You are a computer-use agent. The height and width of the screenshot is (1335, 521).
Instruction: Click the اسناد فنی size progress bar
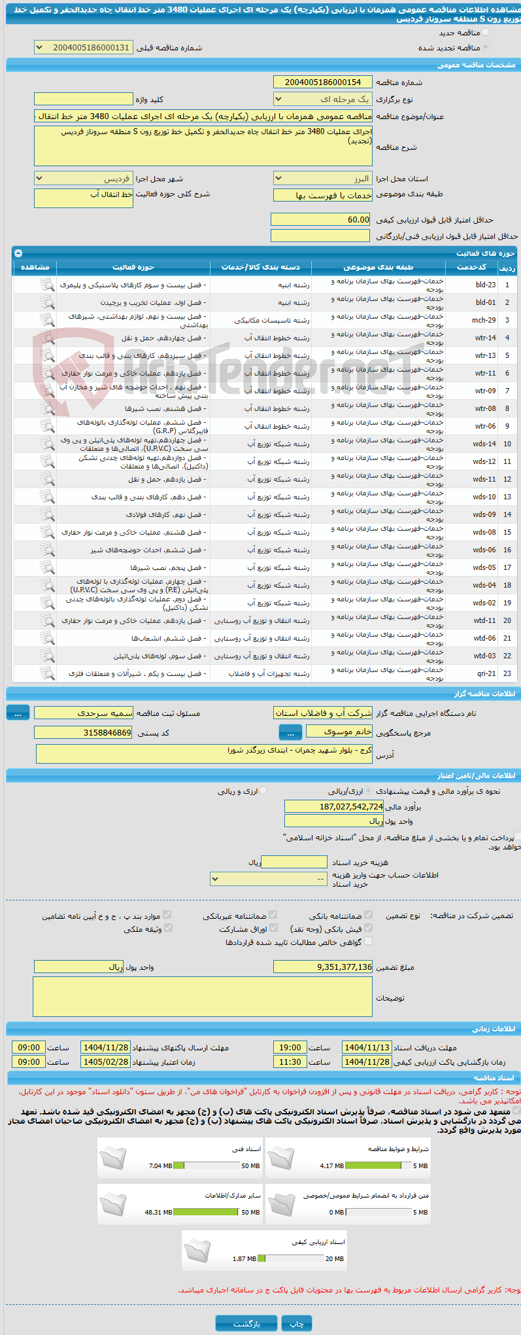pos(207,1166)
